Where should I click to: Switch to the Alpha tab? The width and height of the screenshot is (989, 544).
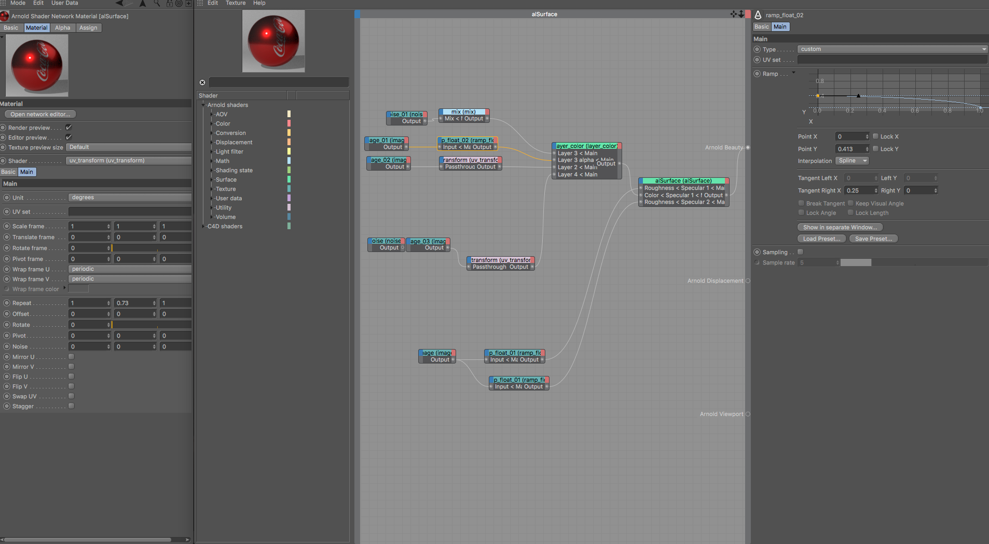pos(62,27)
